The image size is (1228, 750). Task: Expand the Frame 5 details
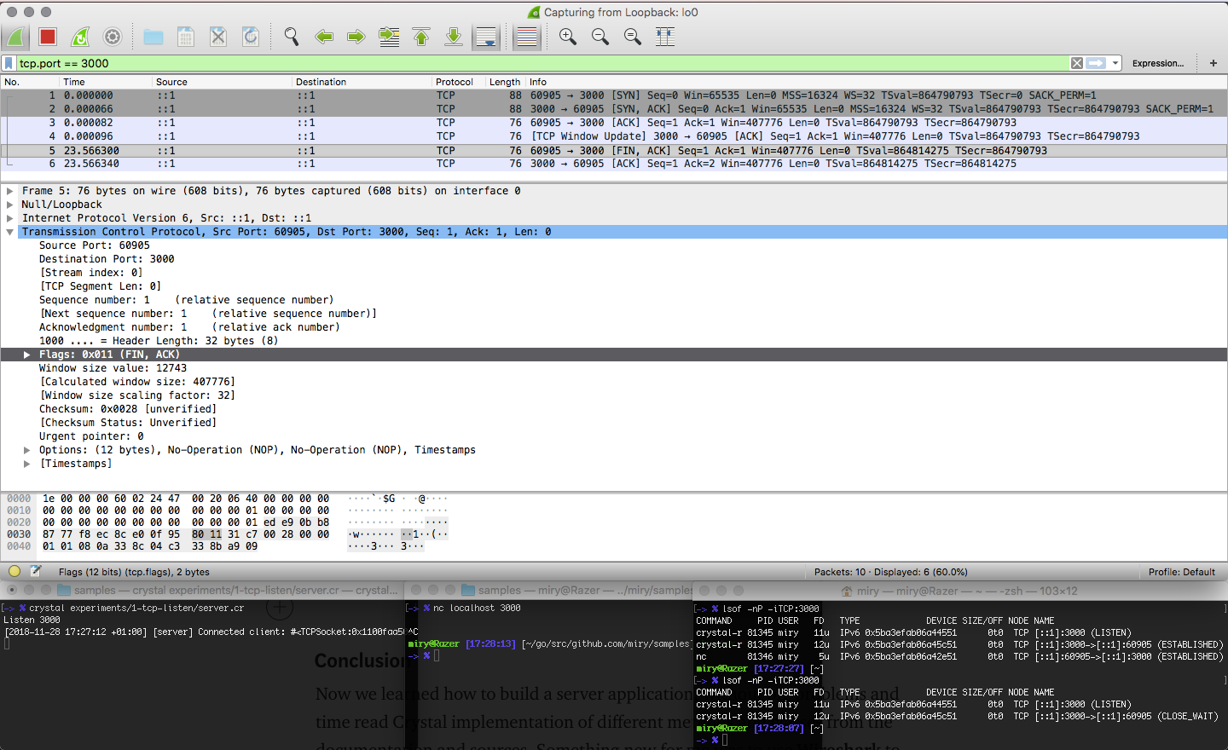[x=10, y=191]
